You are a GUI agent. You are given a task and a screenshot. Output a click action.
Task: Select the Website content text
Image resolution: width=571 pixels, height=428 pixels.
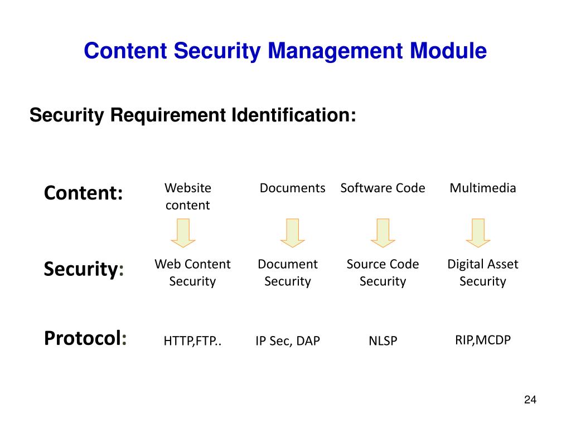pos(187,197)
